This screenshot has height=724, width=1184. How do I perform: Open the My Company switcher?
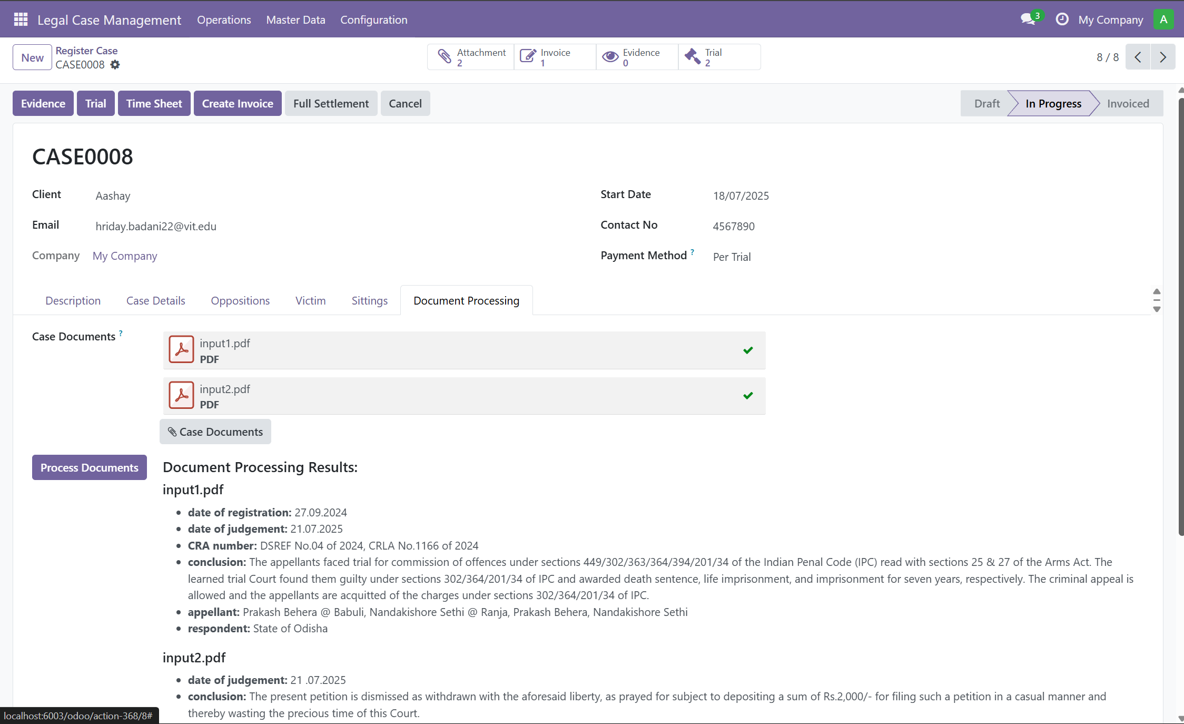[1110, 20]
